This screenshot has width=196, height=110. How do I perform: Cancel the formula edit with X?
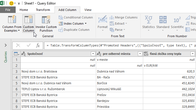tap(18, 45)
